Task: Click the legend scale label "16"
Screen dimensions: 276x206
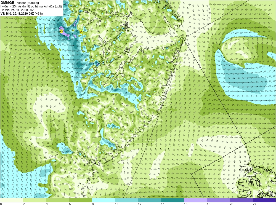Action: 185,204
